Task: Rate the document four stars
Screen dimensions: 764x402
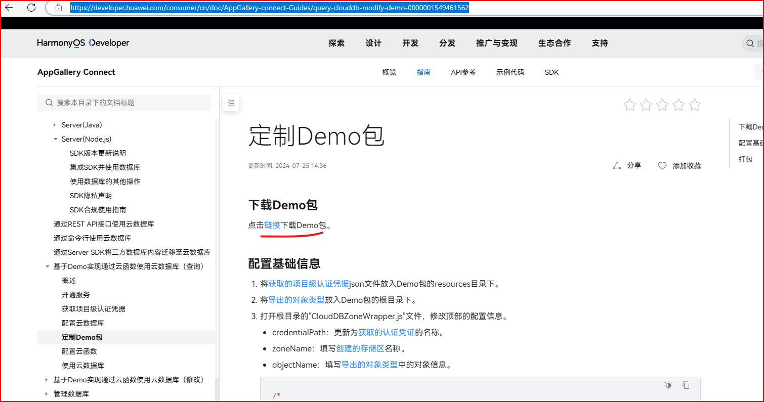Action: pyautogui.click(x=678, y=105)
